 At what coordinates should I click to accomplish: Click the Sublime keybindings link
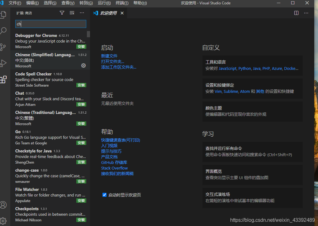tap(231, 91)
